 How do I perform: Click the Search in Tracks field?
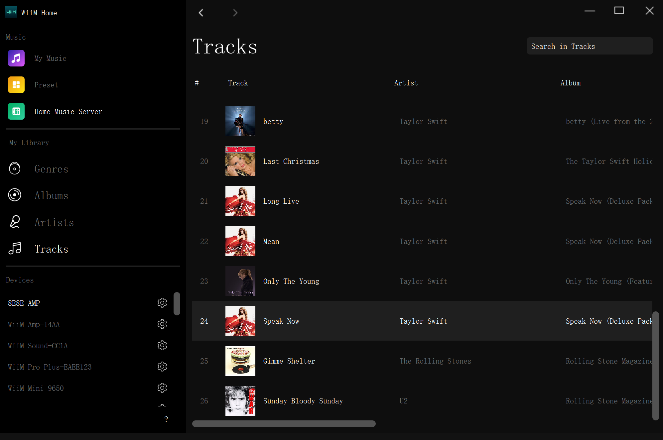(589, 46)
